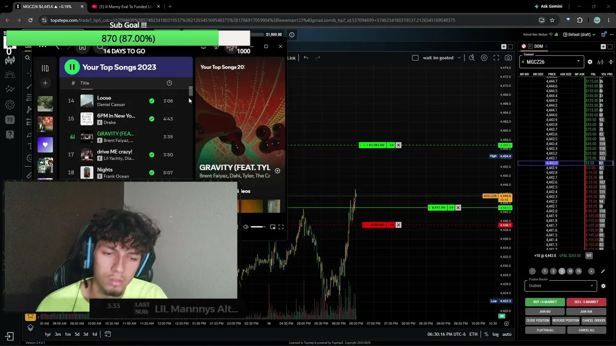Open the Spotify miniplayer

point(272,227)
